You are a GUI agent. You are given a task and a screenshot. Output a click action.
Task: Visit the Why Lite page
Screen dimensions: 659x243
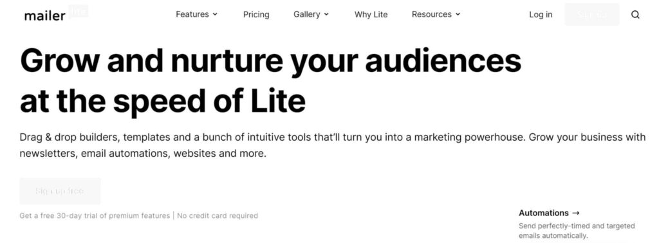pyautogui.click(x=371, y=14)
